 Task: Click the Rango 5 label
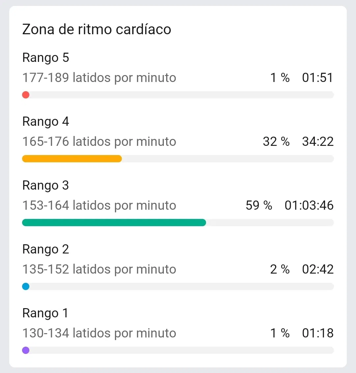(45, 58)
